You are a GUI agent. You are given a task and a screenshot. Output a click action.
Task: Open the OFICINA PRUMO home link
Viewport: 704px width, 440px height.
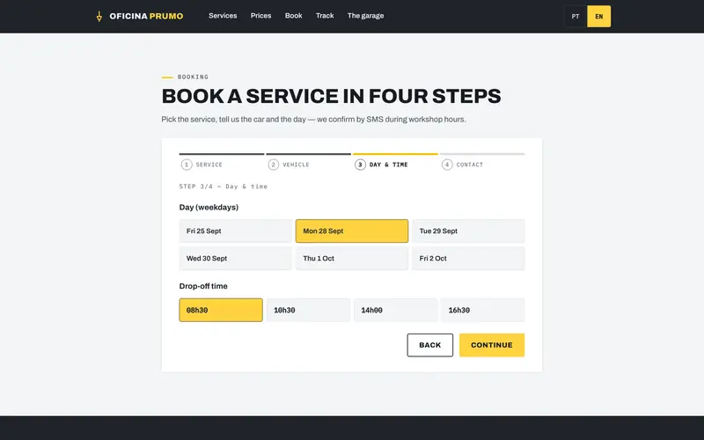pyautogui.click(x=140, y=16)
